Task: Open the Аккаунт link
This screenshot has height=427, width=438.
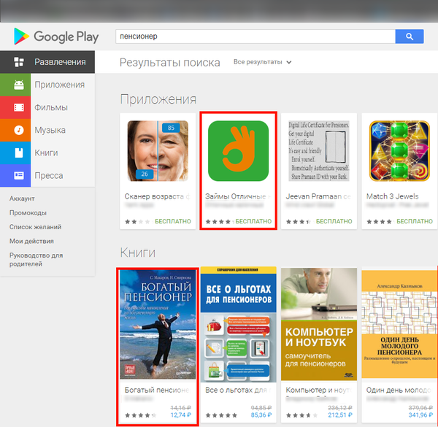Action: (x=23, y=199)
